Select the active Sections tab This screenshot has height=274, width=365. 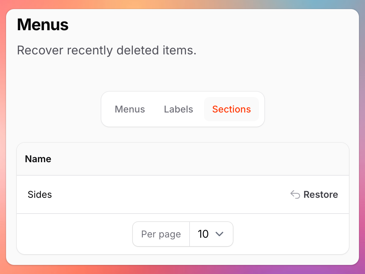point(231,109)
